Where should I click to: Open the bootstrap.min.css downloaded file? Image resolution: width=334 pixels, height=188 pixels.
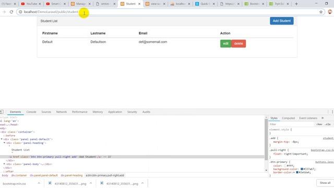point(14,183)
